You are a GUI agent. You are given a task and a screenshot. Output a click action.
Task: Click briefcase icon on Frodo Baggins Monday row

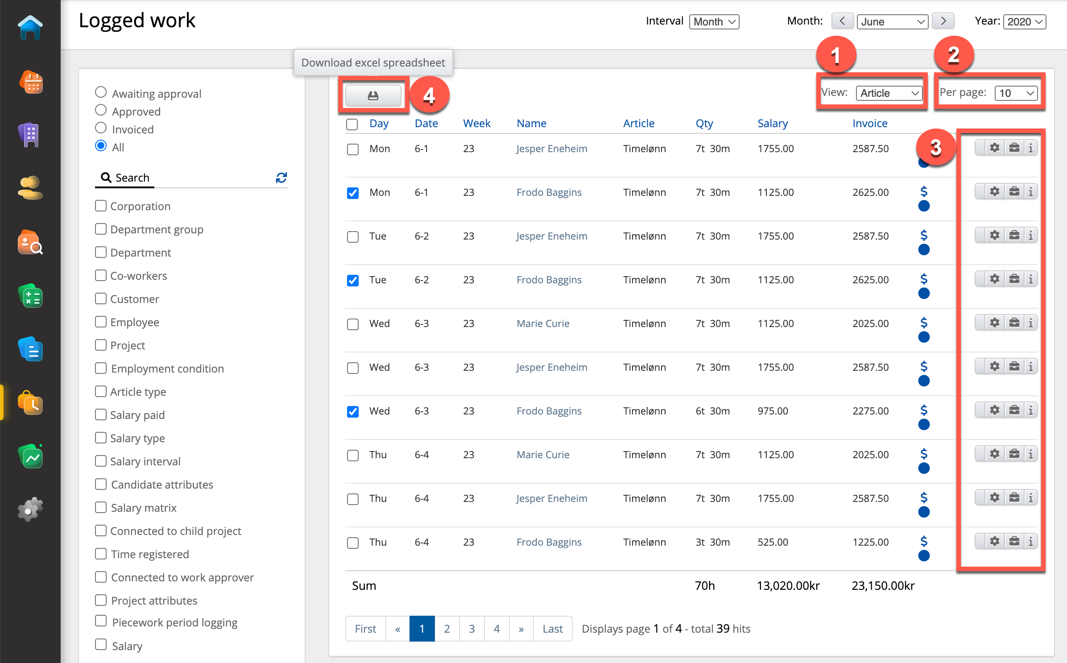[x=1014, y=191]
